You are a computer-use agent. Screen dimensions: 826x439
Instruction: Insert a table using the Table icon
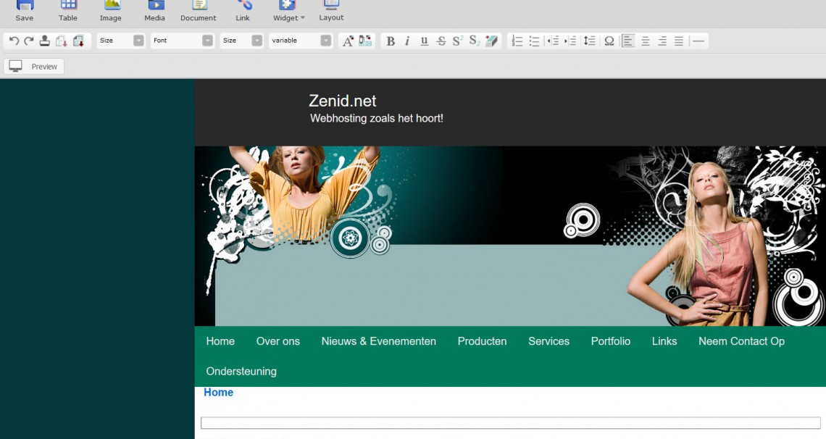point(68,11)
